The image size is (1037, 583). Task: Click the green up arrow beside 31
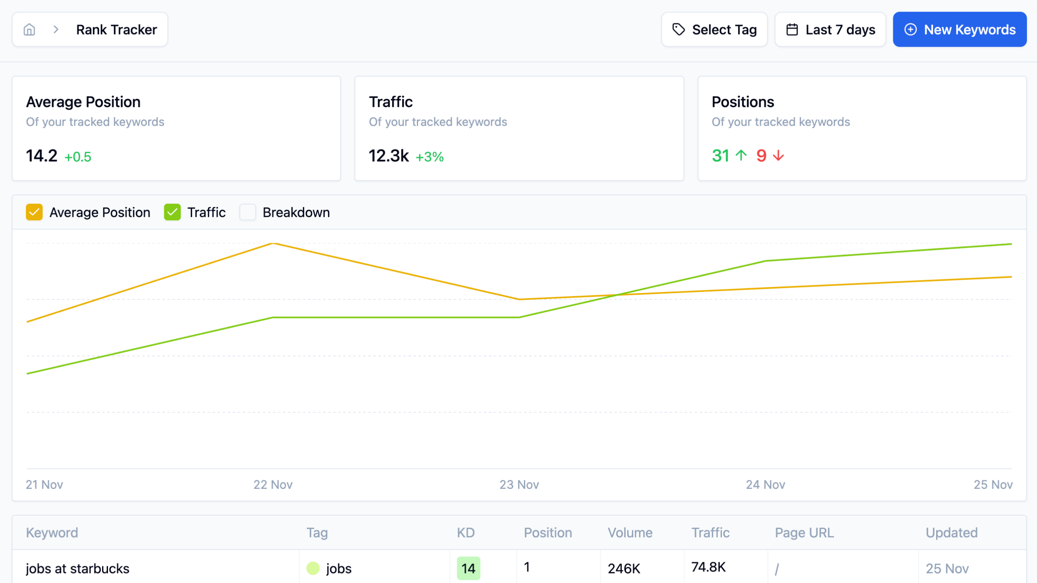741,156
